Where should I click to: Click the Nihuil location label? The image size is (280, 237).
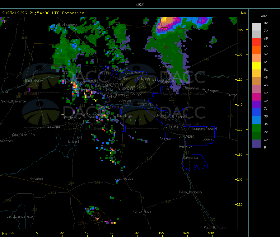73,142
